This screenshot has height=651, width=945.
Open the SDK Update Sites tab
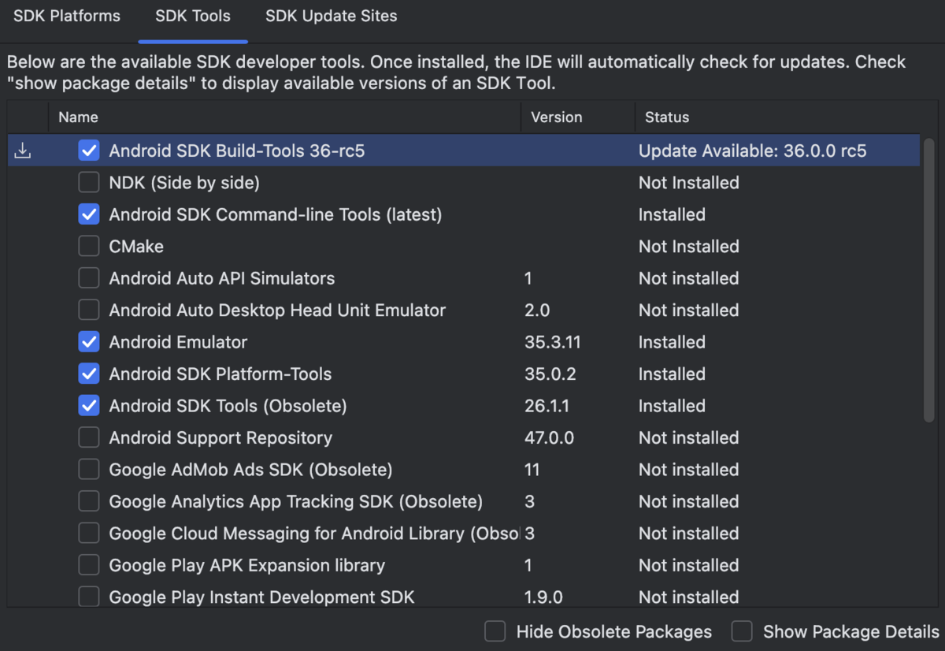pyautogui.click(x=331, y=16)
